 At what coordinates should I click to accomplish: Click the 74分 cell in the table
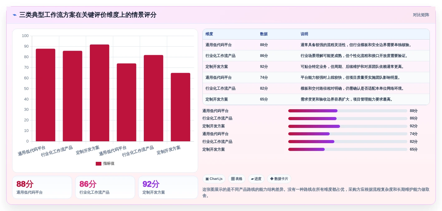tap(264, 77)
